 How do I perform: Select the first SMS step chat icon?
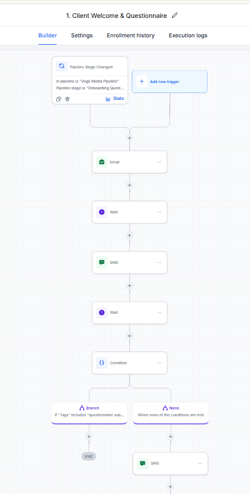click(x=102, y=262)
